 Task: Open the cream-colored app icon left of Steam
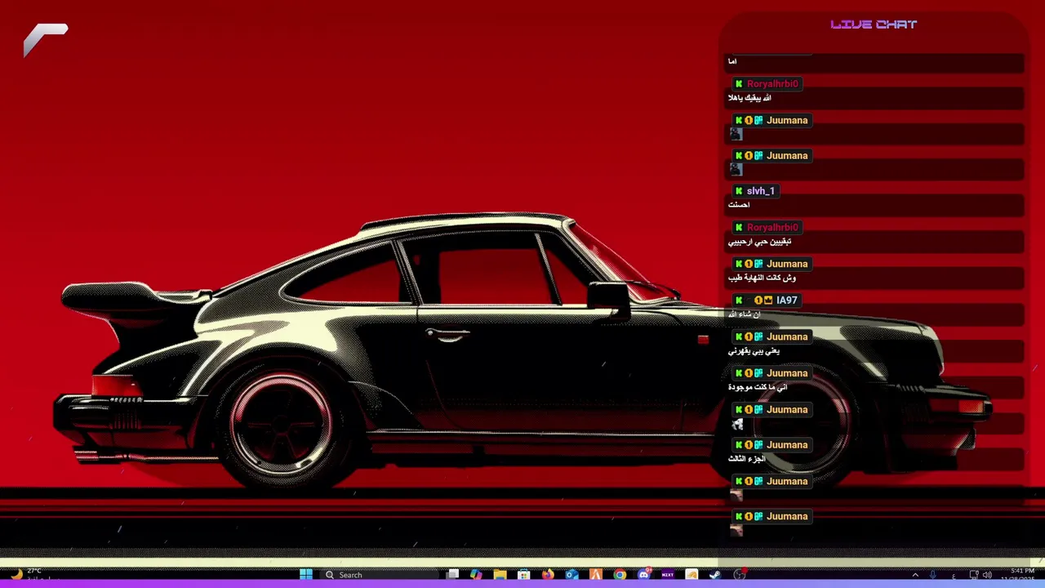(x=691, y=575)
